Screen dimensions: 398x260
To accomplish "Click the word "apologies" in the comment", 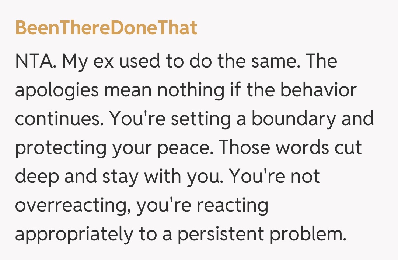I will 57,90.
